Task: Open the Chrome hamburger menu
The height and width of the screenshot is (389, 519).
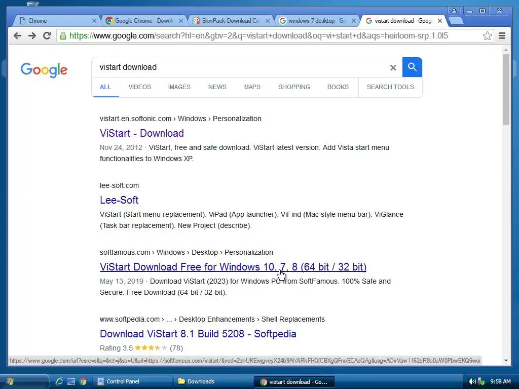Action: point(502,36)
